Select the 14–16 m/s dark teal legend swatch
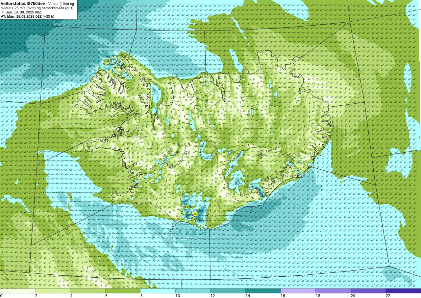Viewport: 421px width, 298px height. point(263,291)
